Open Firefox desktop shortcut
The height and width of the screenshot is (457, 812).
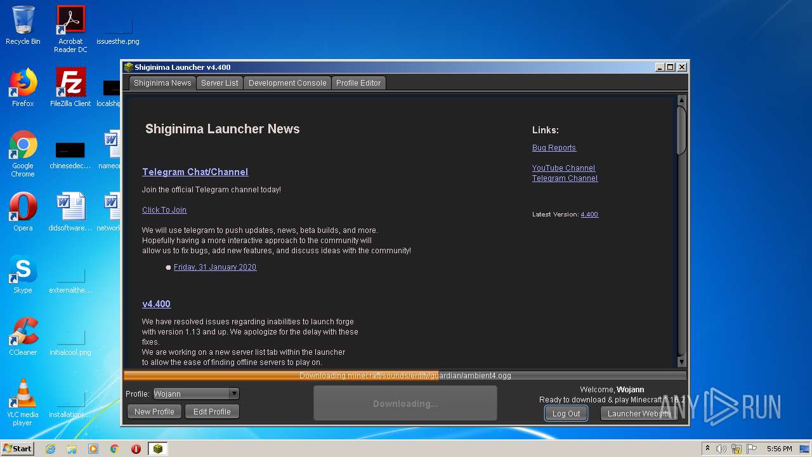[23, 88]
